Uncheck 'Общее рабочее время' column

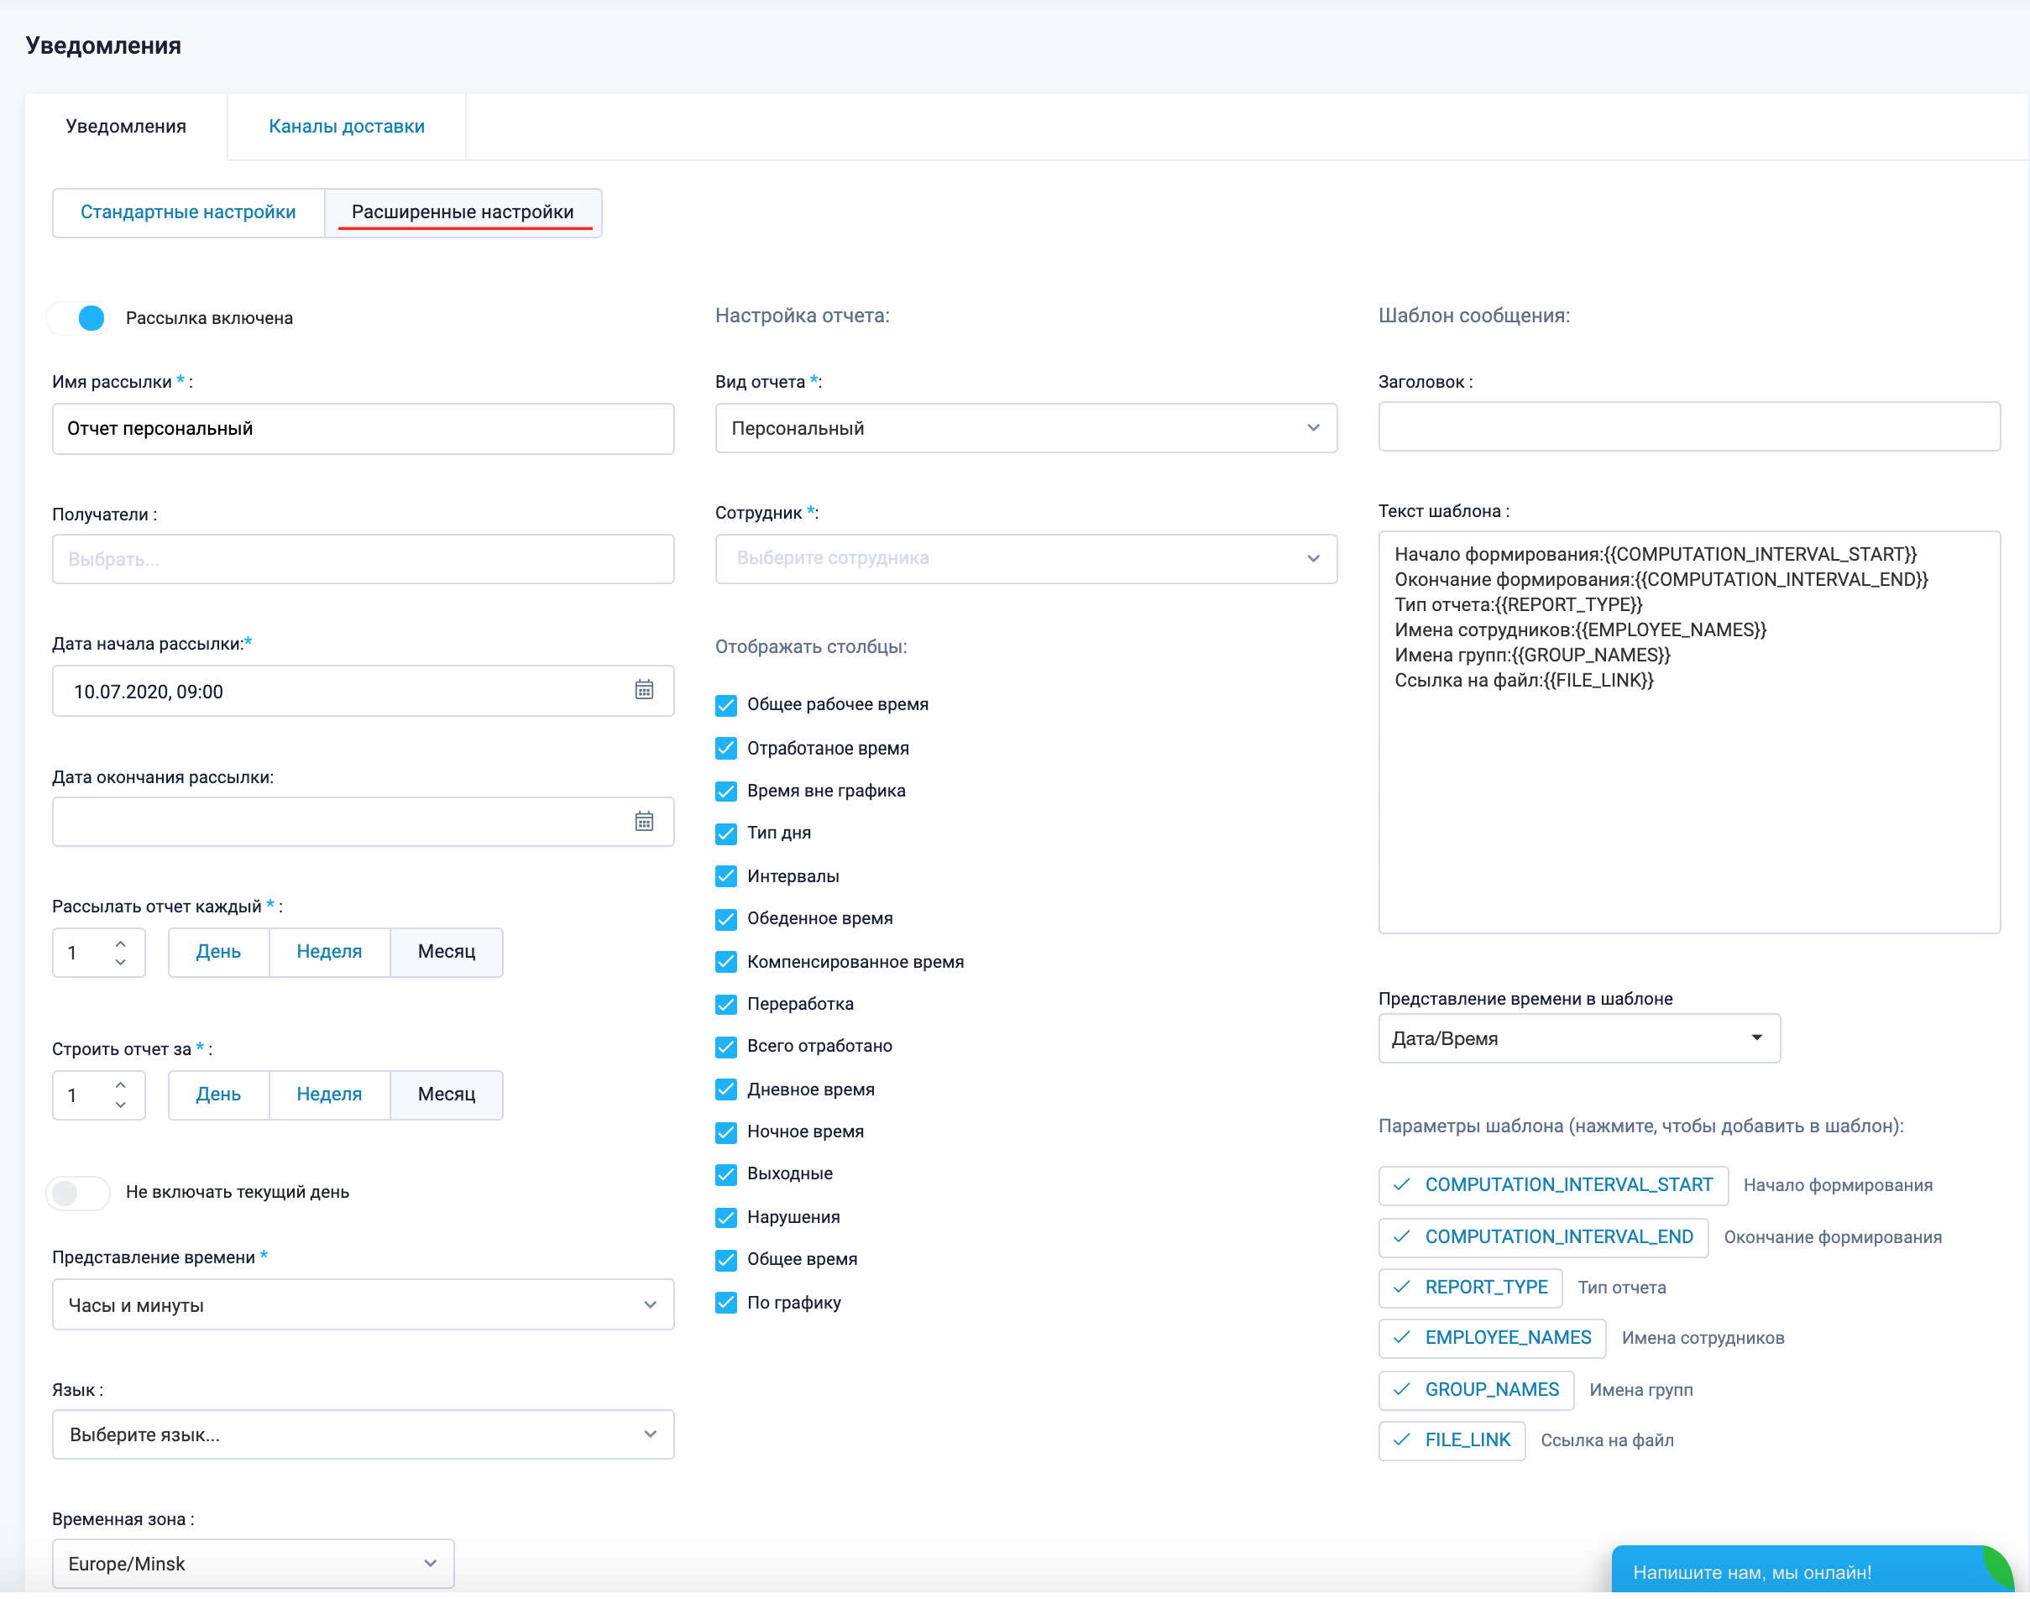pos(725,705)
